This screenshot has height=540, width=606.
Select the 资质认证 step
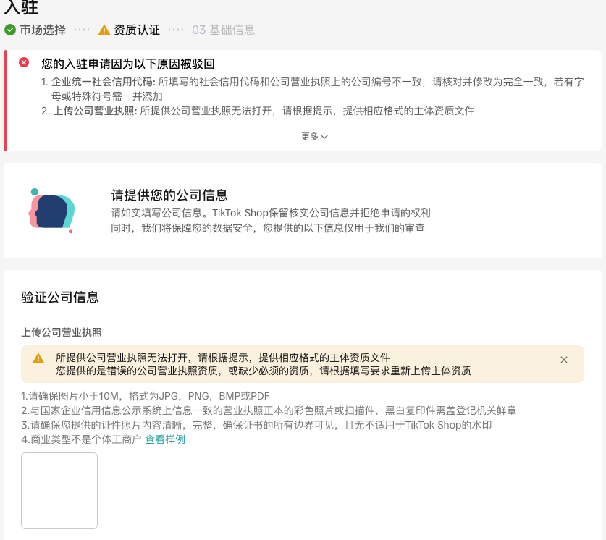tap(136, 30)
